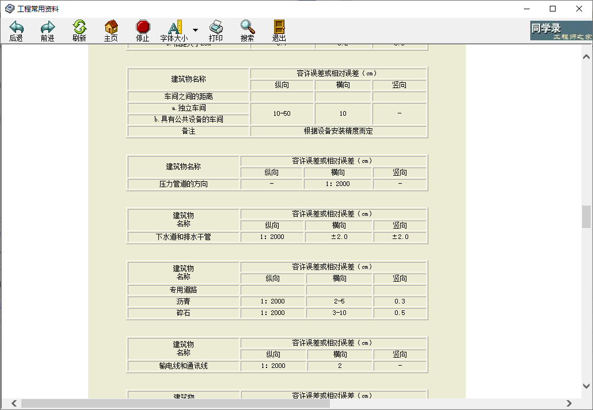
Task: Refresh the page using 刷新
Action: (79, 28)
